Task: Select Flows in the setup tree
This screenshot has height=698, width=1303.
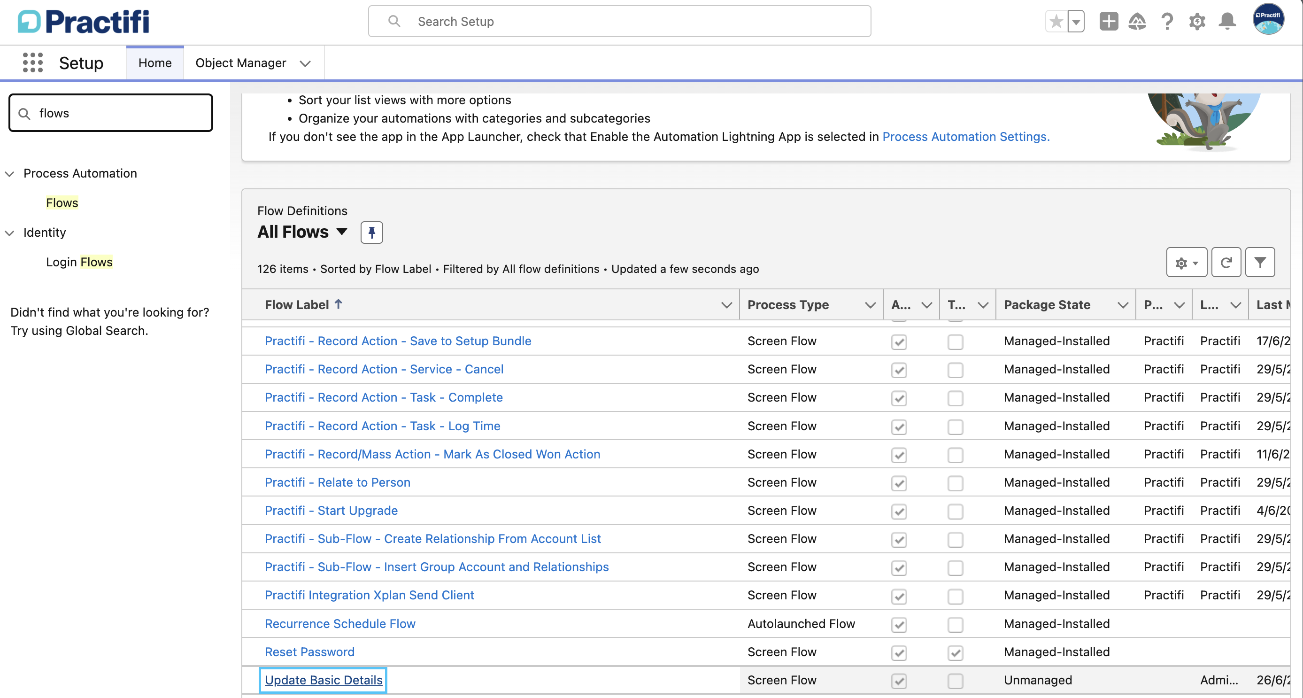Action: point(62,202)
